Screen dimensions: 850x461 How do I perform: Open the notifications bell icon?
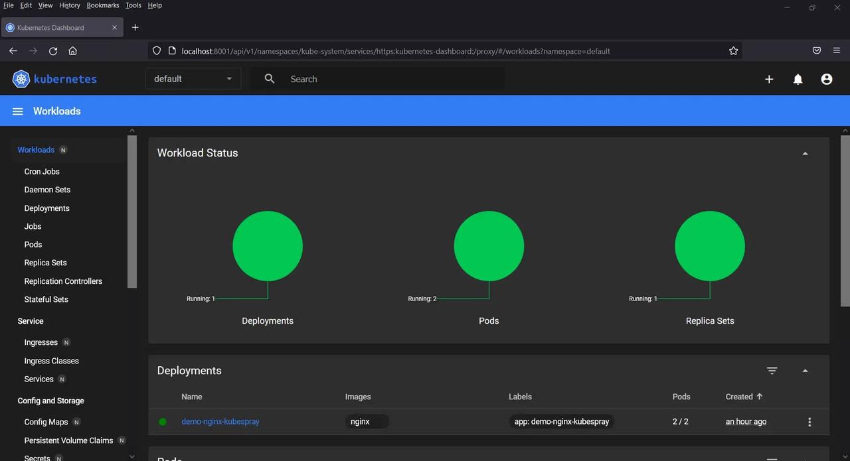point(798,79)
